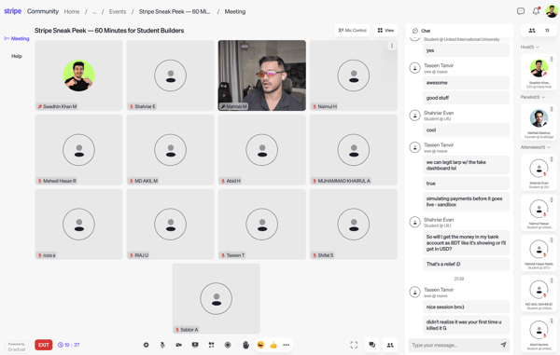Viewport: 560px width, 355px height.
Task: Navigate to Events breadcrumb
Action: 118,12
